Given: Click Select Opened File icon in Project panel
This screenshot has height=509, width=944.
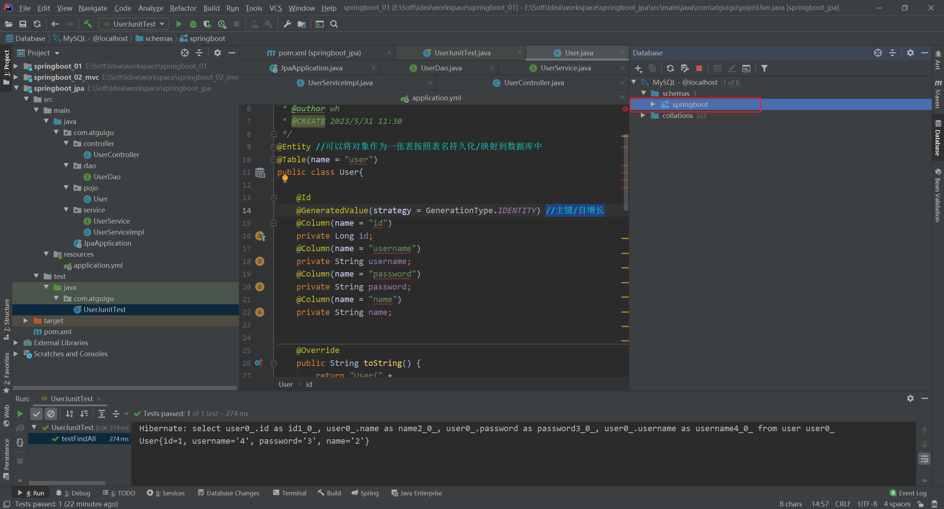Looking at the screenshot, I should click(185, 53).
